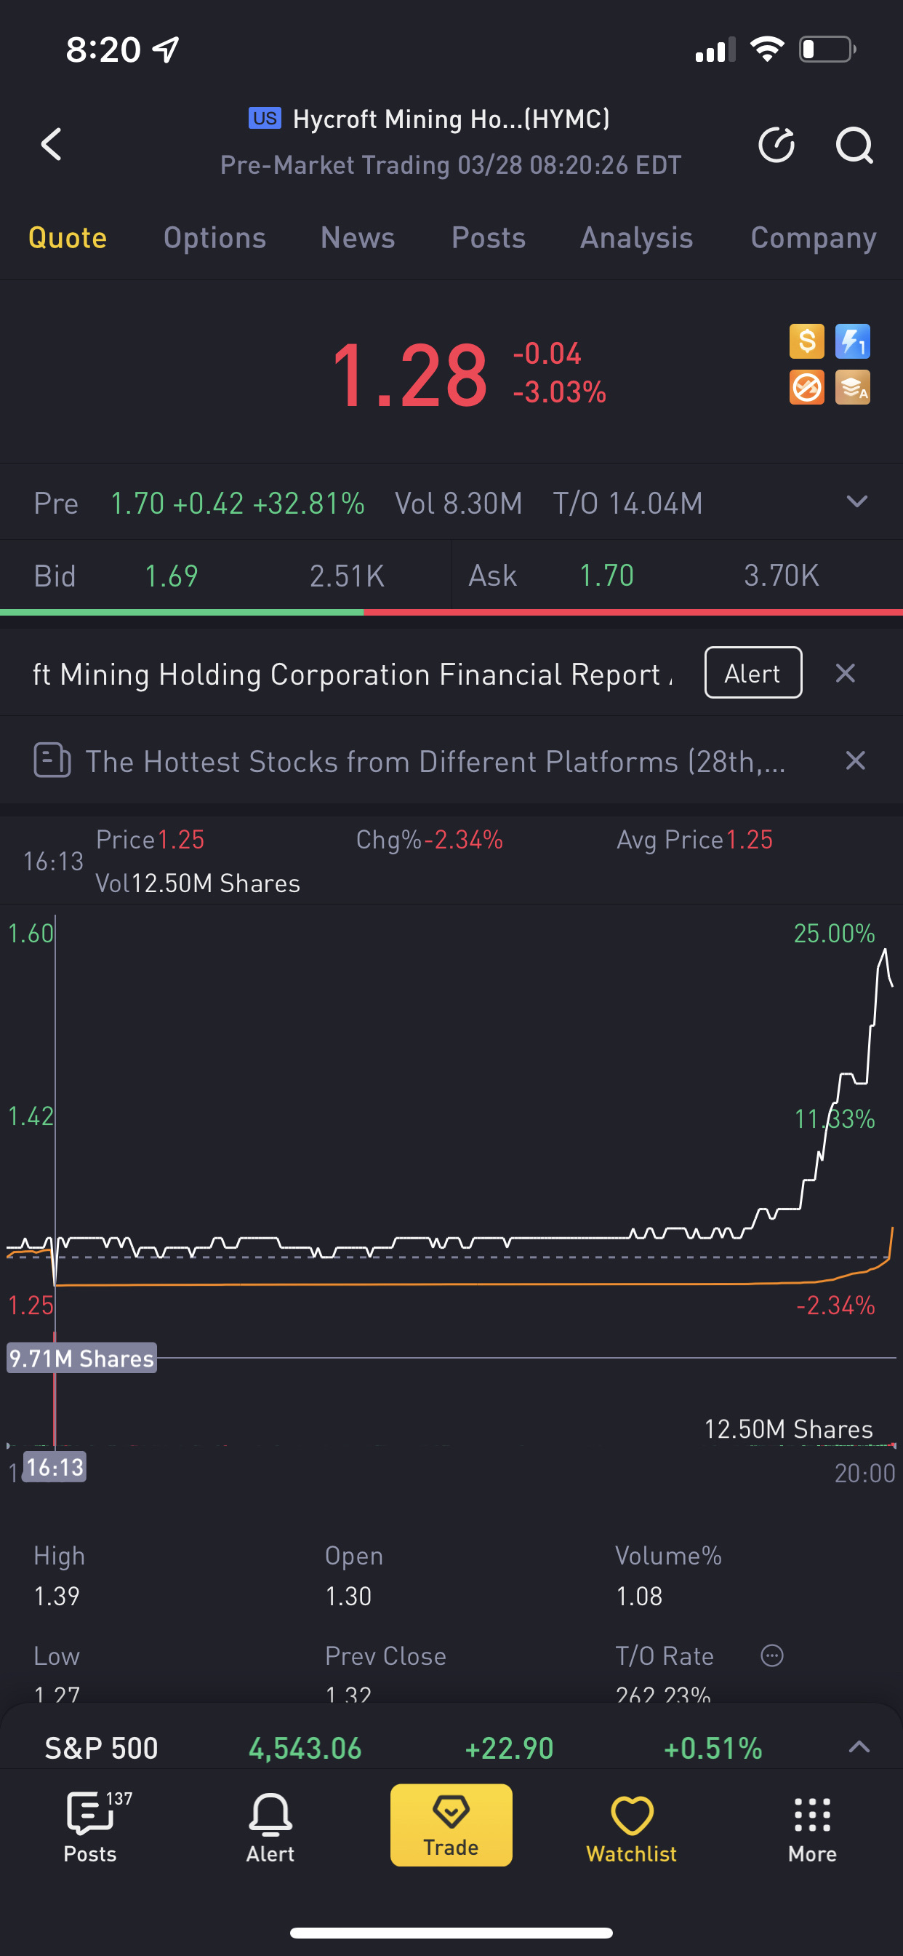Tap the Volume% 1.08 stat
This screenshot has width=903, height=1956.
click(x=667, y=1575)
